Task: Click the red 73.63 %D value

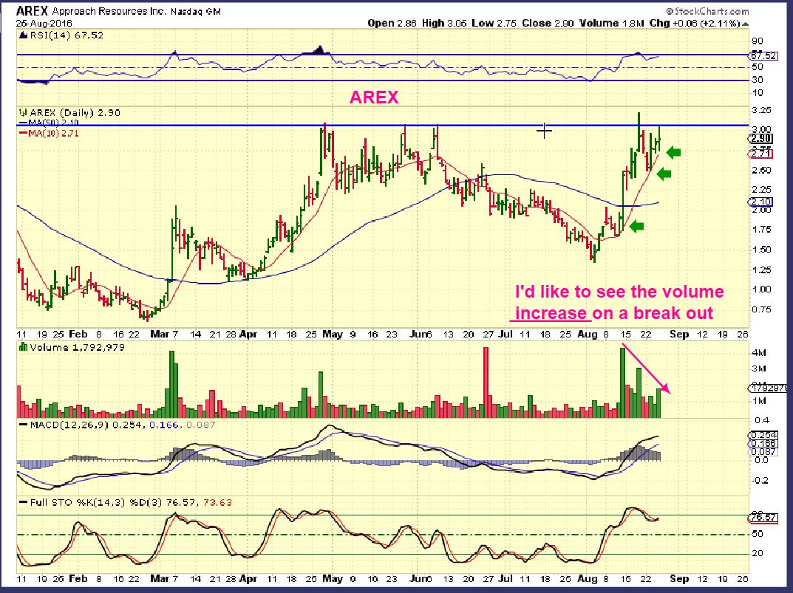Action: pyautogui.click(x=217, y=502)
